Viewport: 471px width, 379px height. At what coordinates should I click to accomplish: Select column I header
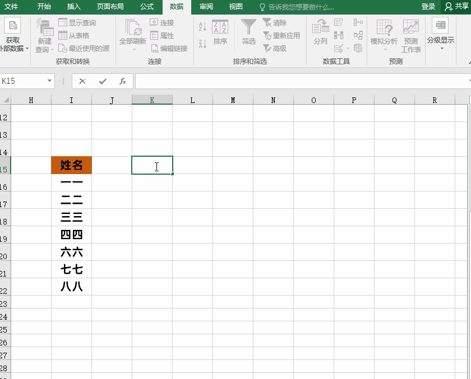72,100
